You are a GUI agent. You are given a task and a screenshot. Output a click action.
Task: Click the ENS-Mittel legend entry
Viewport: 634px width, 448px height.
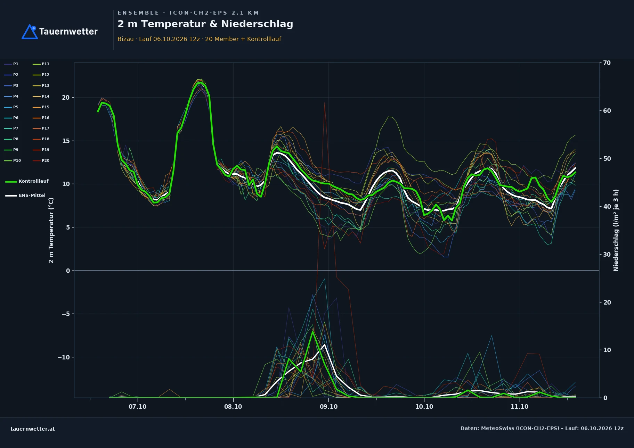tap(25, 196)
